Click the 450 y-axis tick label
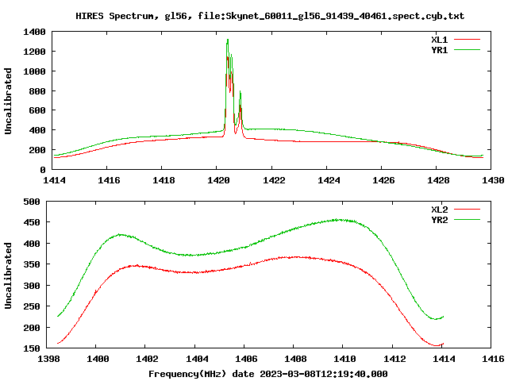Image resolution: width=508 pixels, height=381 pixels. [x=32, y=222]
